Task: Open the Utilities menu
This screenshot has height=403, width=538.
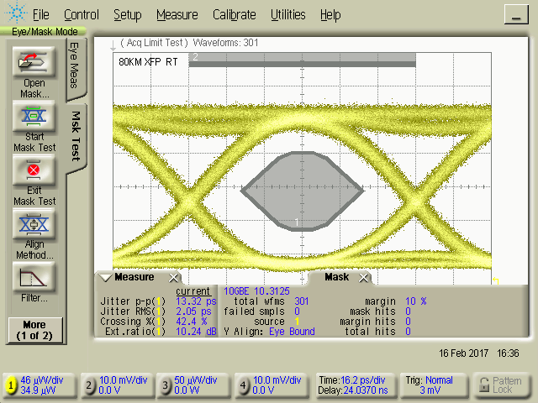Action: click(288, 15)
